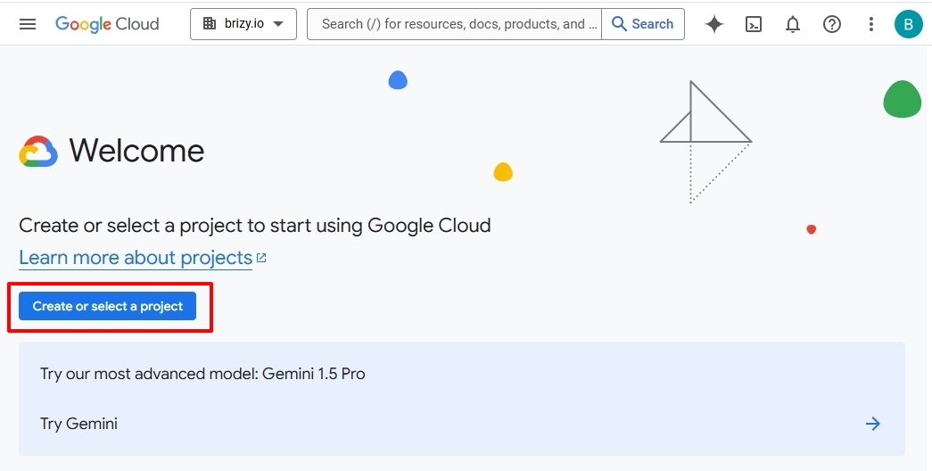The image size is (932, 471).
Task: Open Gemini AI assistant sparkle icon
Action: click(x=713, y=24)
